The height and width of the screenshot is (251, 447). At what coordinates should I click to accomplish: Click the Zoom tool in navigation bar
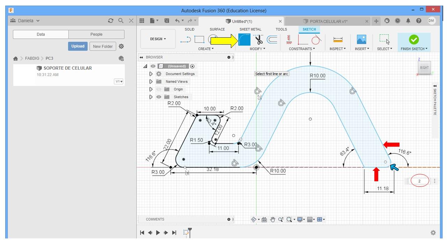pos(281,220)
